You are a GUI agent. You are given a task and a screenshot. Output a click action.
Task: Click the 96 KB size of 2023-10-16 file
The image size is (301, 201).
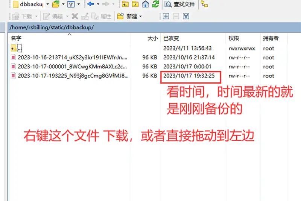tap(150, 57)
